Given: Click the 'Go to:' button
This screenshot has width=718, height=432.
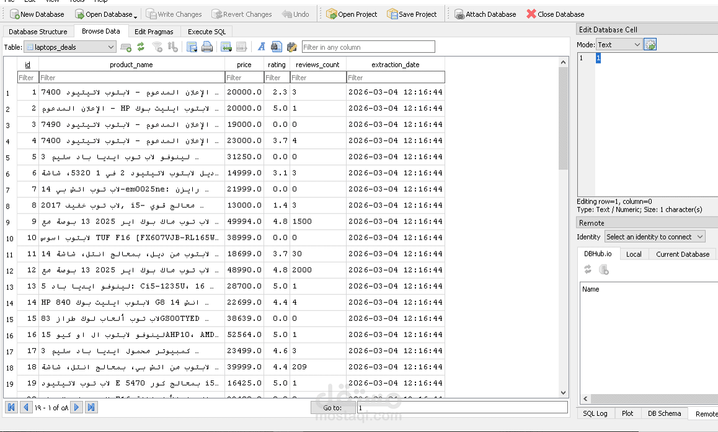Looking at the screenshot, I should [333, 407].
